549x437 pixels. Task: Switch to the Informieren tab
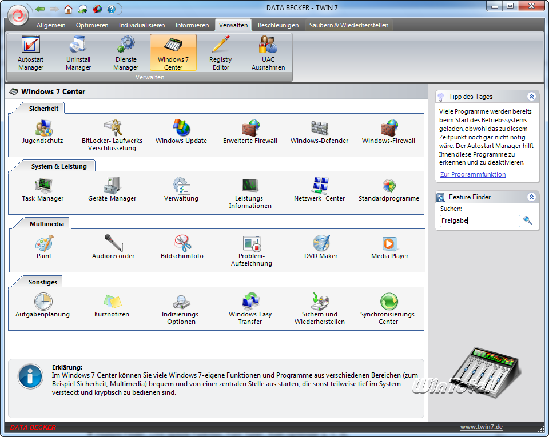(192, 25)
